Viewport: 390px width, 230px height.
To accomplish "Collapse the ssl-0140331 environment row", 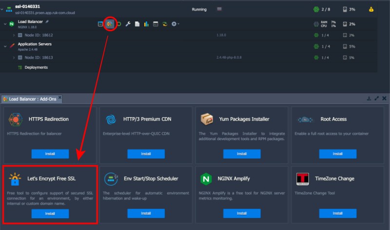I will coord(2,9).
